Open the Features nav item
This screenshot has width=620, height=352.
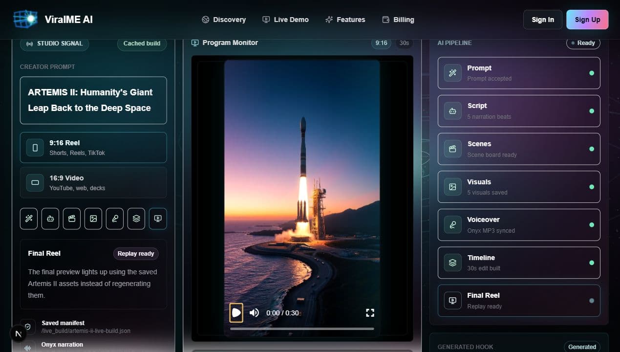pos(345,20)
